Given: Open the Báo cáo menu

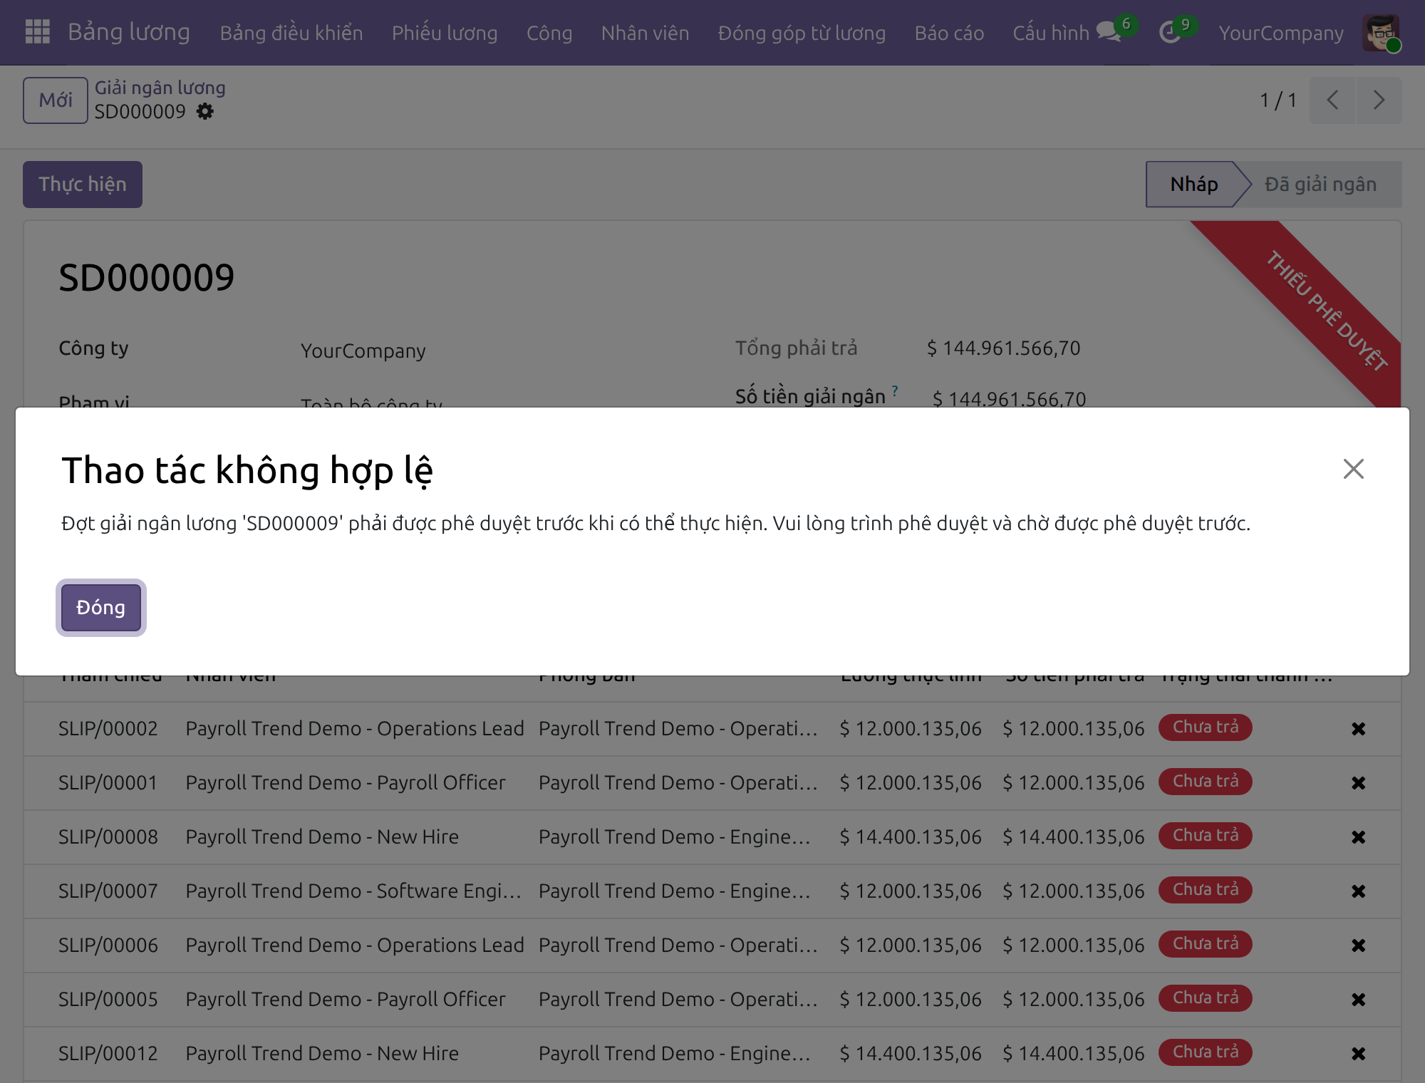Looking at the screenshot, I should click(949, 33).
